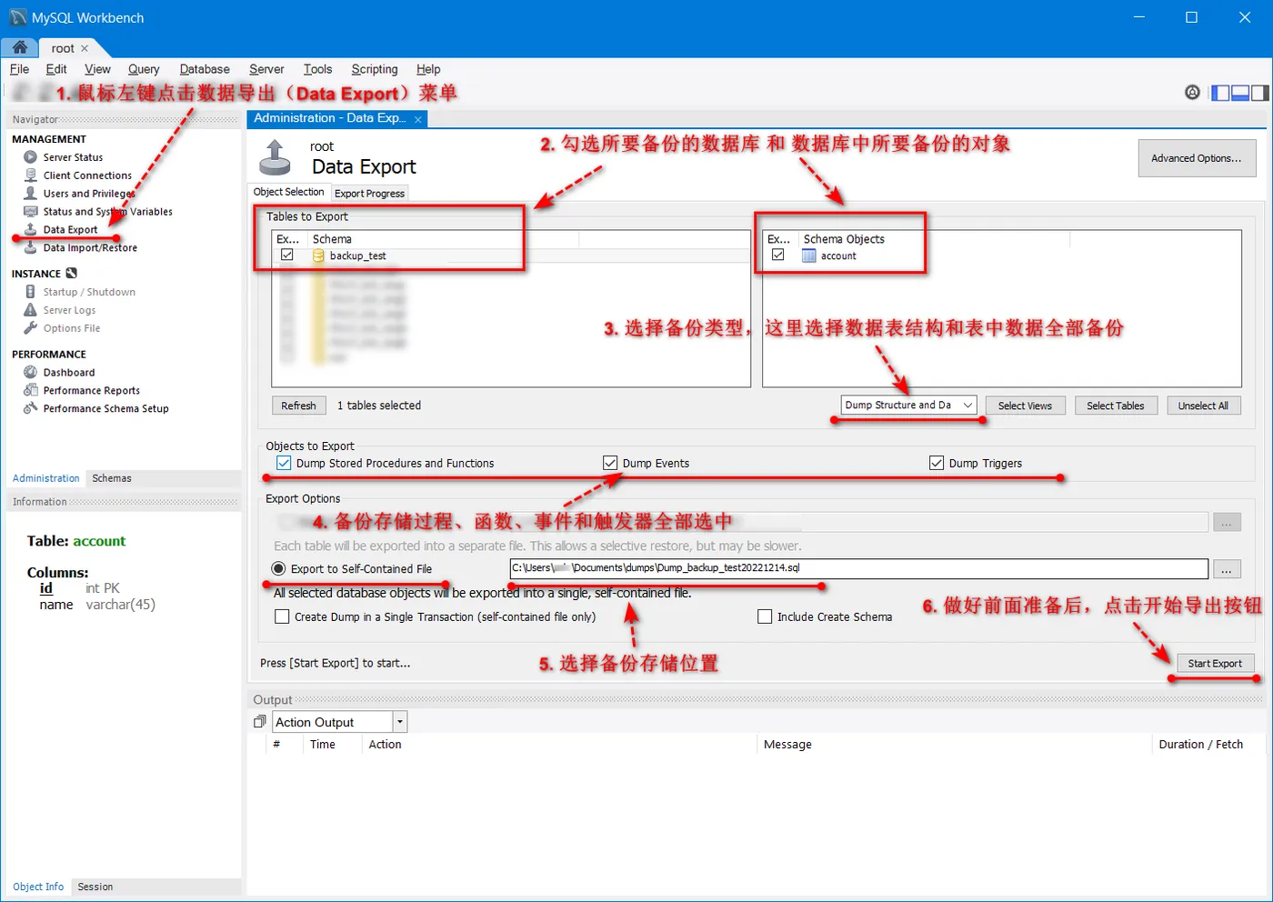The height and width of the screenshot is (902, 1273).
Task: Open Startup / Shutdown under Instance
Action: (89, 292)
